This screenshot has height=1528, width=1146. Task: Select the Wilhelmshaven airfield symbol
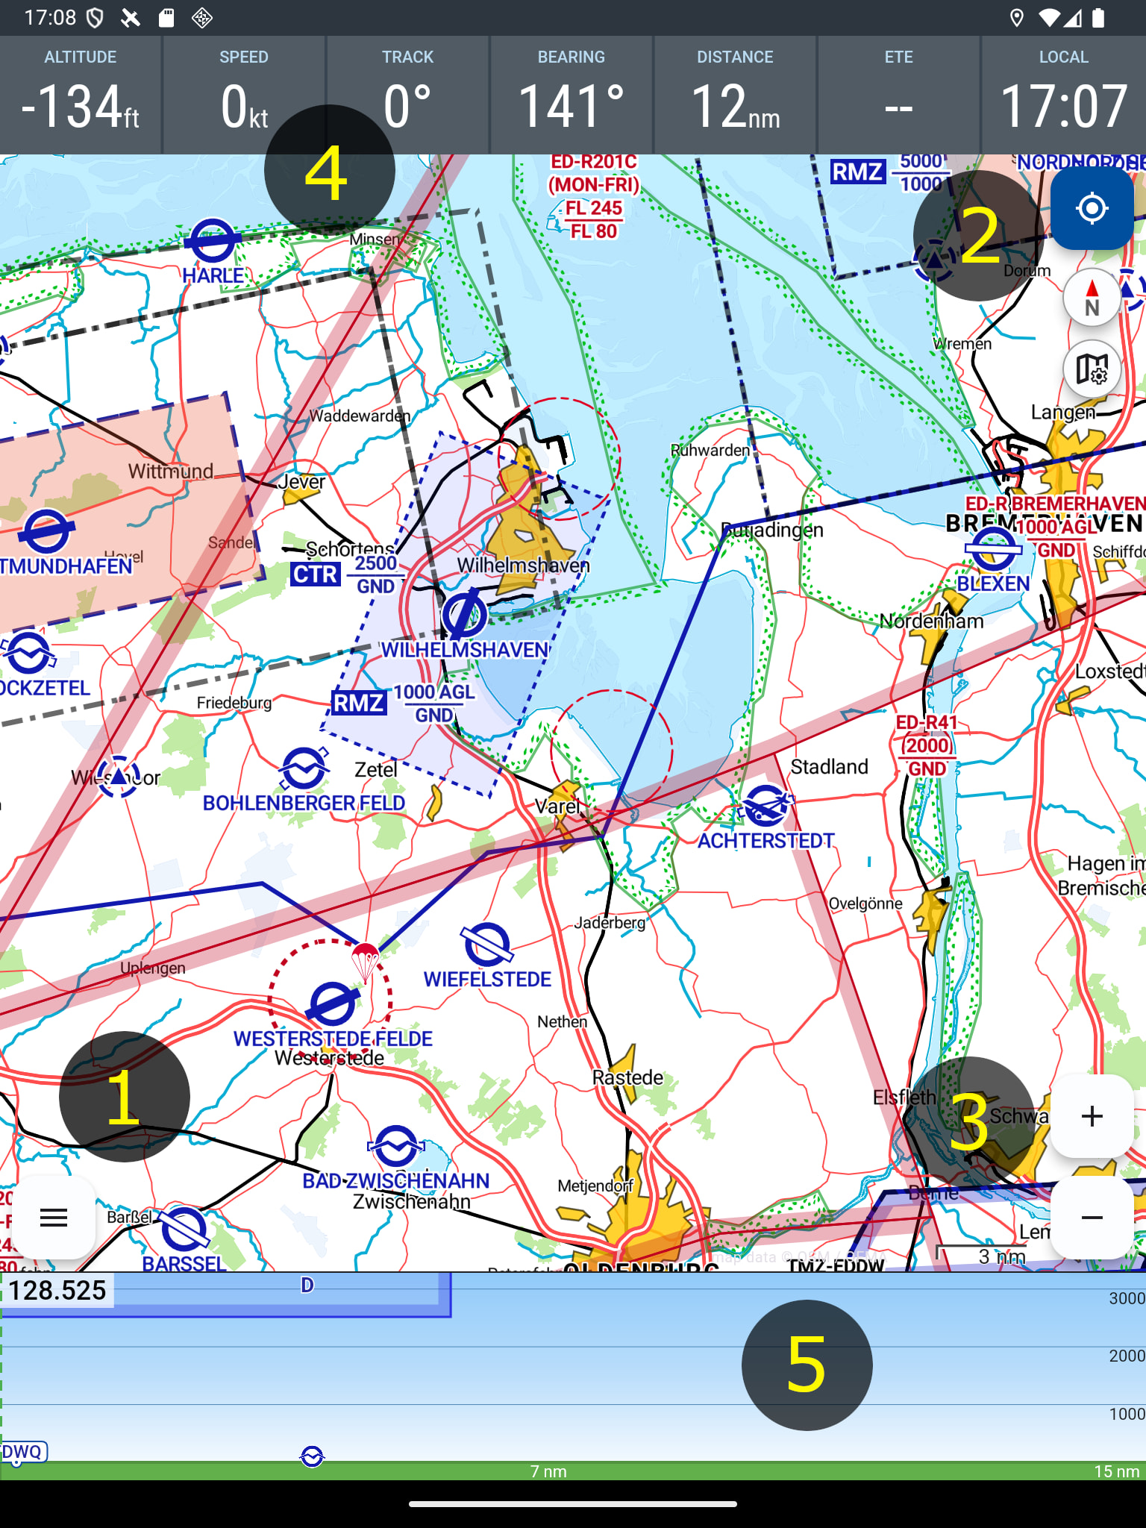pyautogui.click(x=464, y=616)
